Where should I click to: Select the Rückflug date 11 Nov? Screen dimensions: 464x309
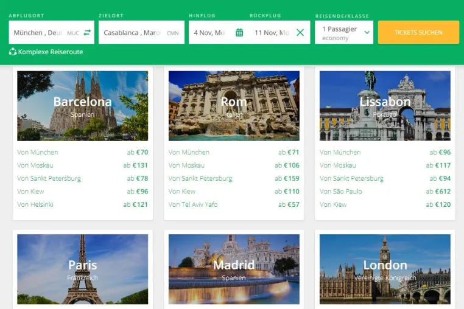coord(272,32)
